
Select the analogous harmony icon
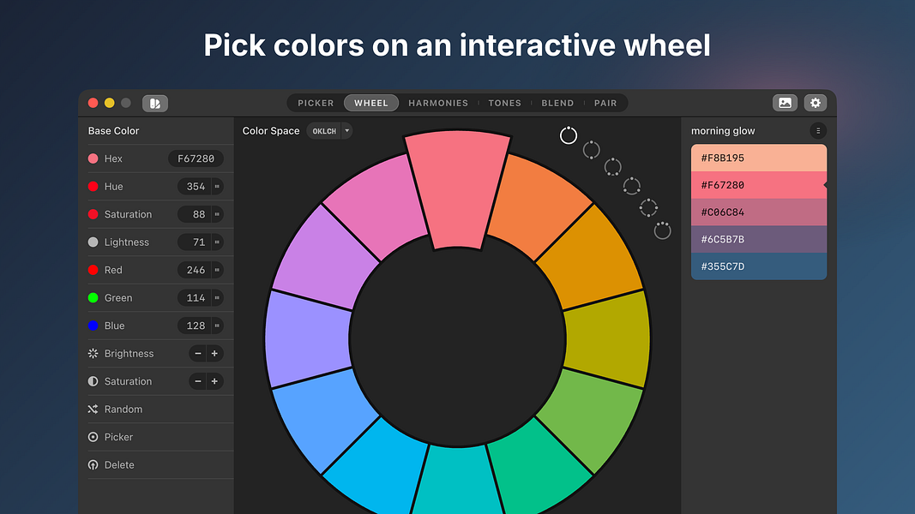[x=662, y=230]
